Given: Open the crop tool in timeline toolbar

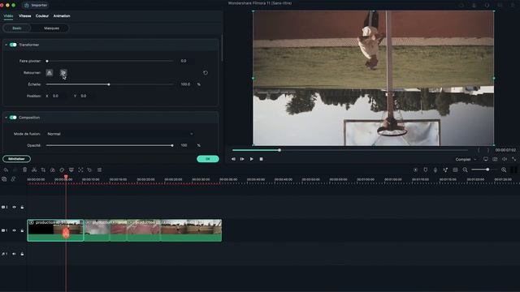Looking at the screenshot, I should pos(43,170).
